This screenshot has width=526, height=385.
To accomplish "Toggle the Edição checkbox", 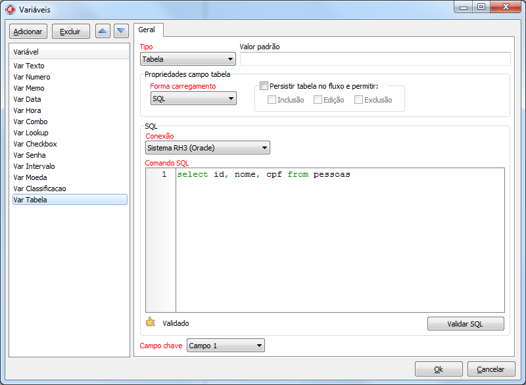I will point(318,100).
